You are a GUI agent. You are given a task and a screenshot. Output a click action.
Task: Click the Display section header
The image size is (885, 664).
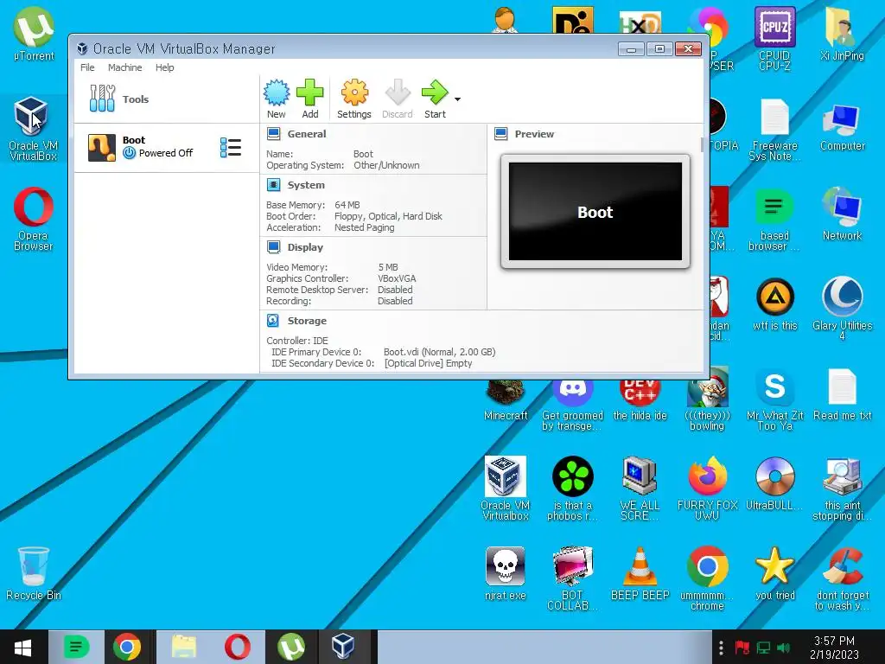pyautogui.click(x=305, y=247)
